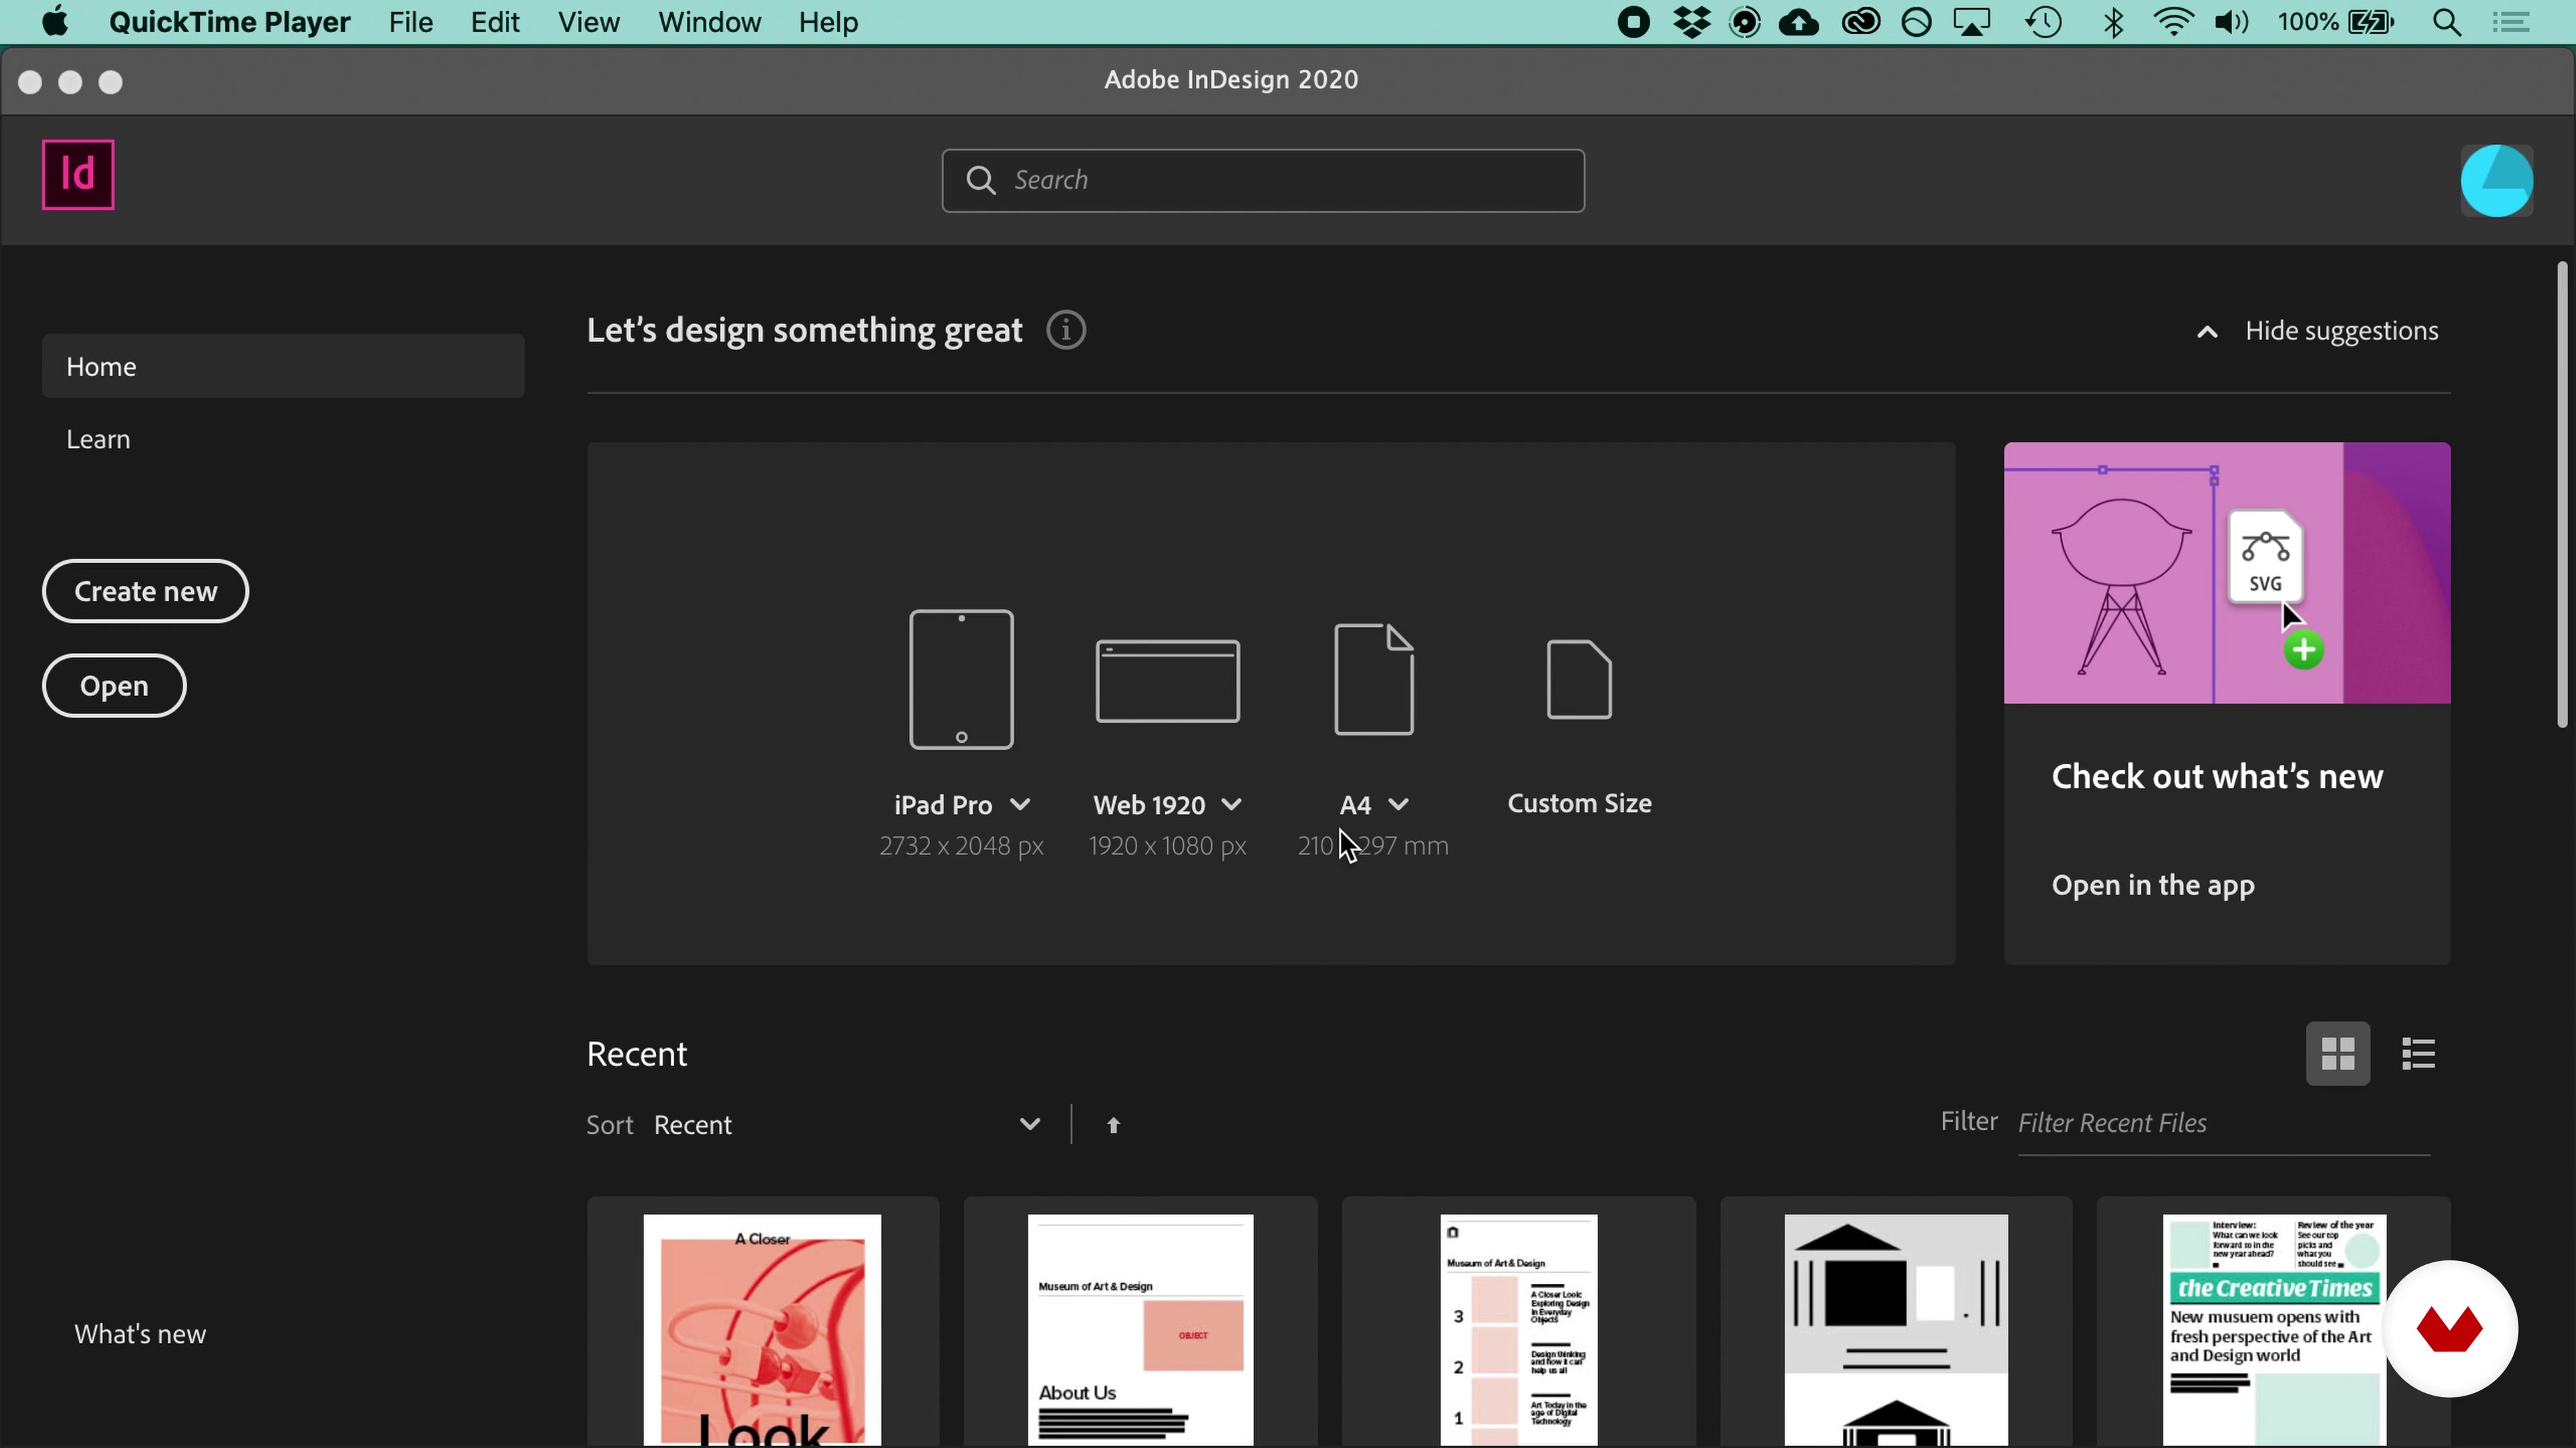Open the QuickTime Player menu
The image size is (2576, 1448).
pos(230,22)
